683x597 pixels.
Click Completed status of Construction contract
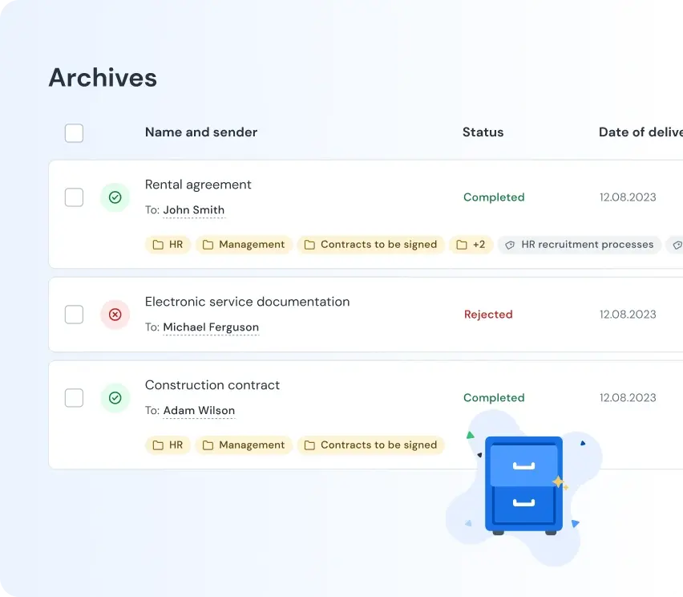click(x=494, y=398)
